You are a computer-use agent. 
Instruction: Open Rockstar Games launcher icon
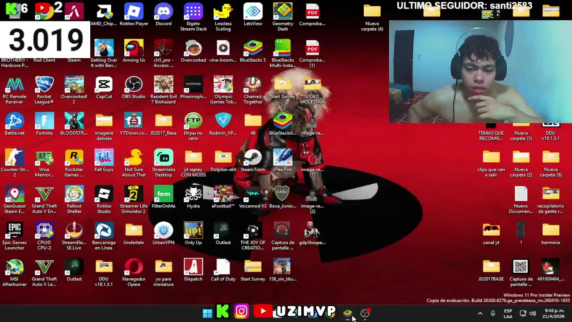point(74,164)
